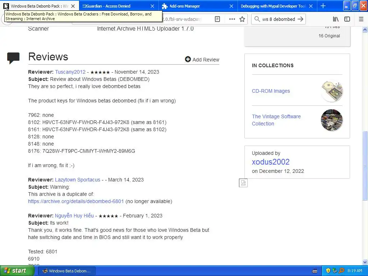The width and height of the screenshot is (368, 276).
Task: Toggle the sidebar icon in toolbar
Action: click(347, 19)
